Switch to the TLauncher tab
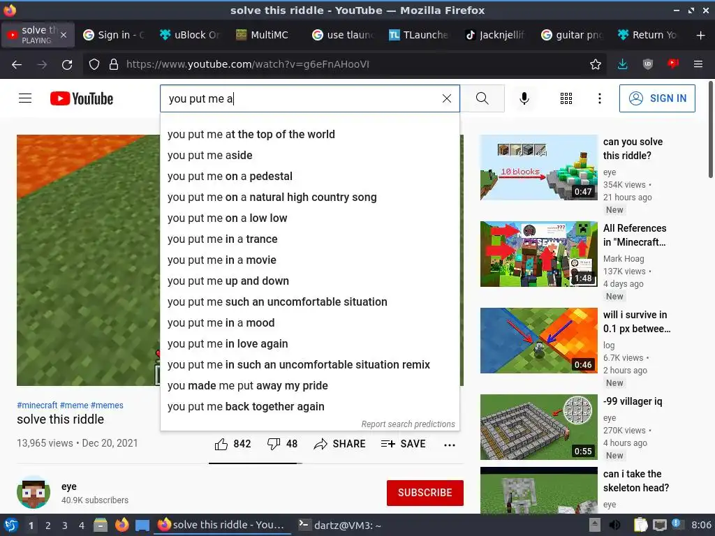The image size is (715, 536). pos(418,35)
